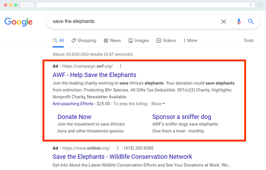Image resolution: width=266 pixels, height=170 pixels.
Task: Expand the More dropdown in ad
Action: tap(158, 104)
